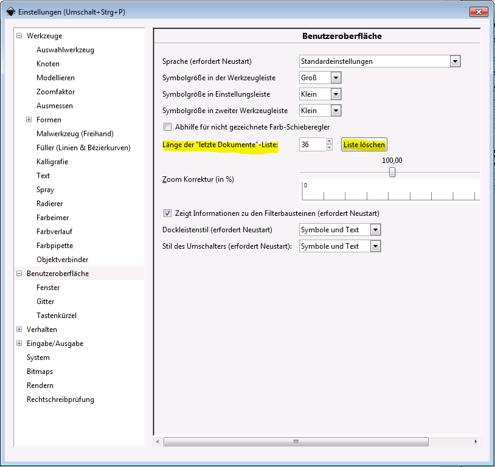The height and width of the screenshot is (467, 495).
Task: Click the Zoom Korrektur slider handle
Action: 392,173
